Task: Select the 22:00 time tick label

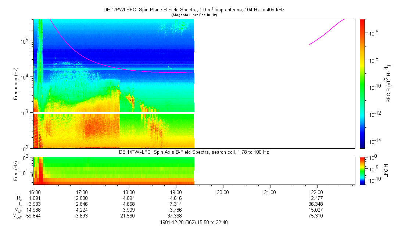Action: click(317, 192)
